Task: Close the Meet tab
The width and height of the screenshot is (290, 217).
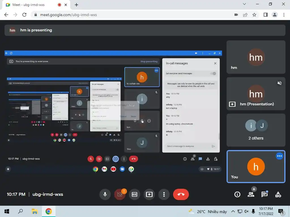Action: [x=66, y=5]
